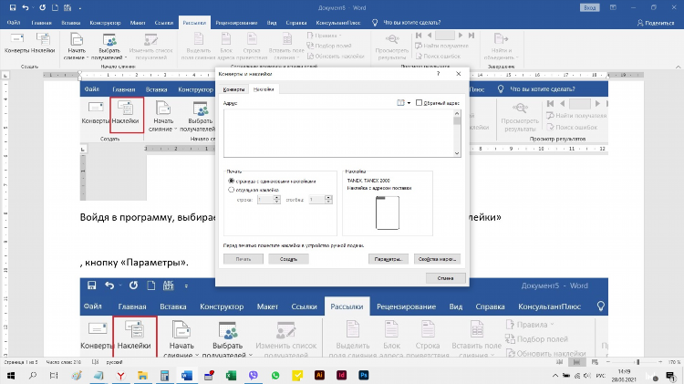This screenshot has height=384, width=684.
Task: Open the Вставить поле слияния dropdown
Action: click(x=286, y=47)
